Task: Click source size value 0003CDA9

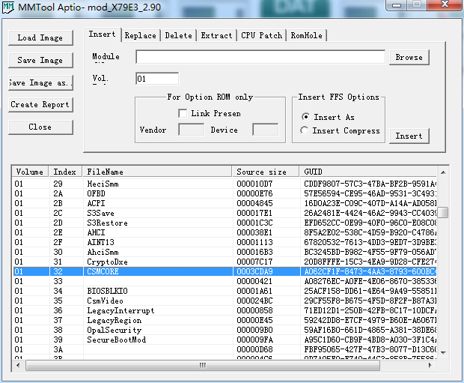Action: tap(254, 271)
